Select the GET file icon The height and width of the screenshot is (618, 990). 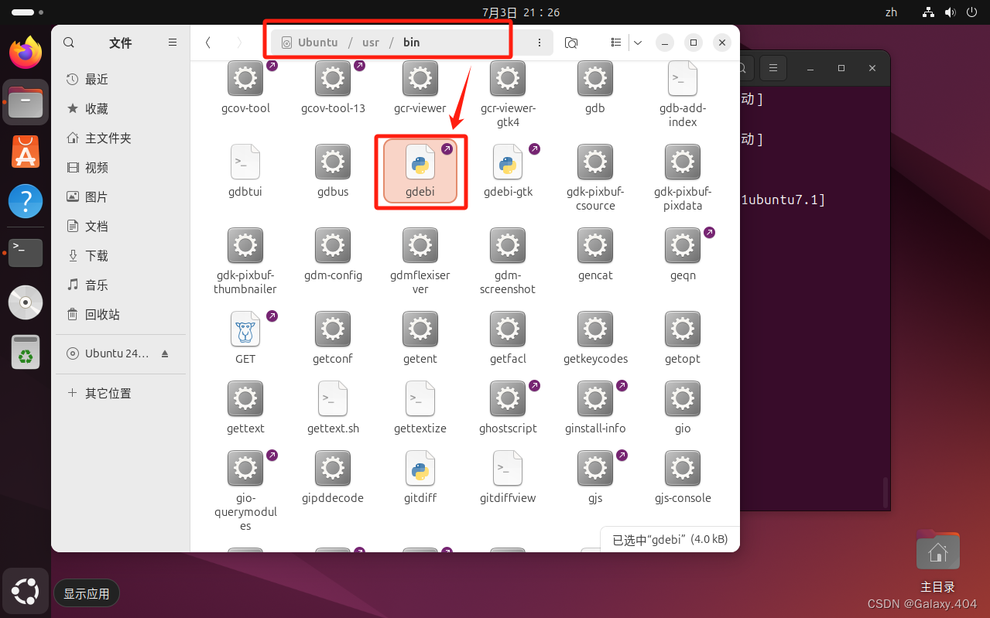coord(245,329)
